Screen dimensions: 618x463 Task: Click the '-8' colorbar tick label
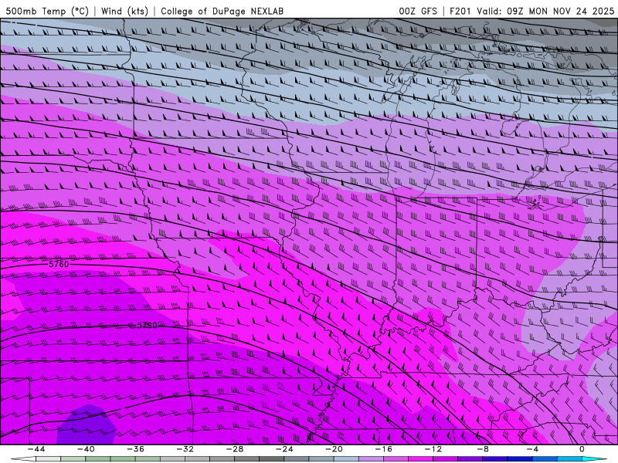pyautogui.click(x=483, y=449)
